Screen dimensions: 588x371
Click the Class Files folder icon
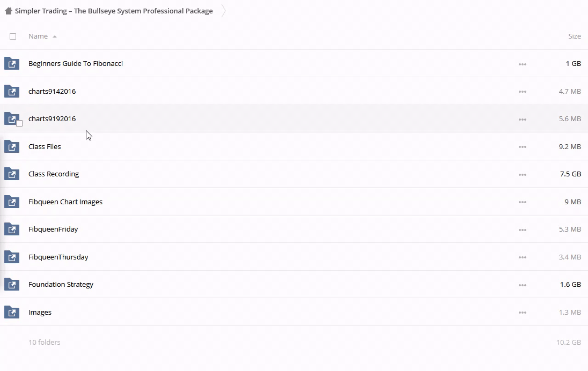click(12, 146)
